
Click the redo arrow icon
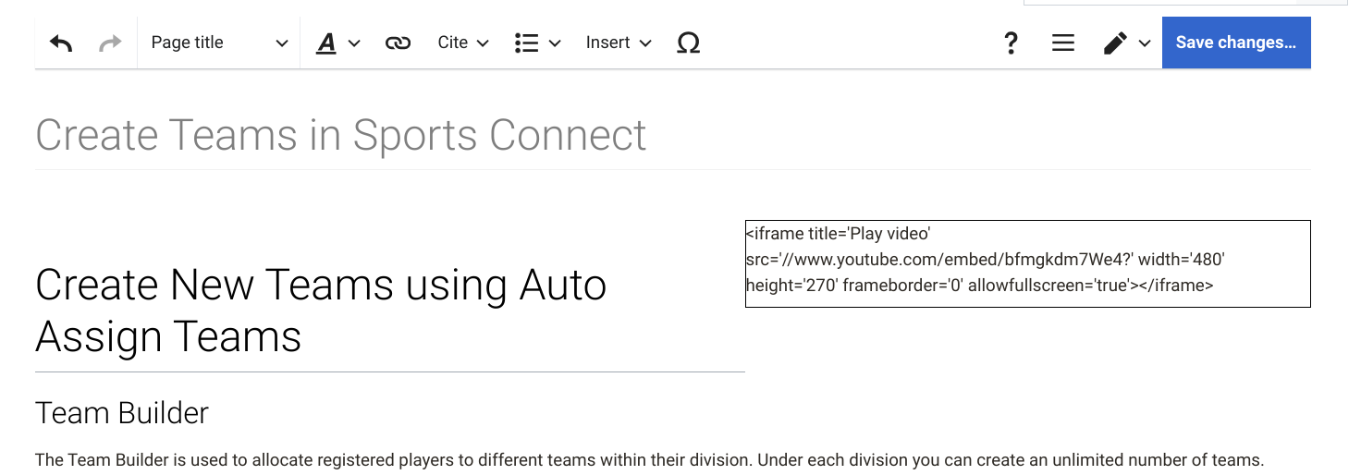pos(110,43)
